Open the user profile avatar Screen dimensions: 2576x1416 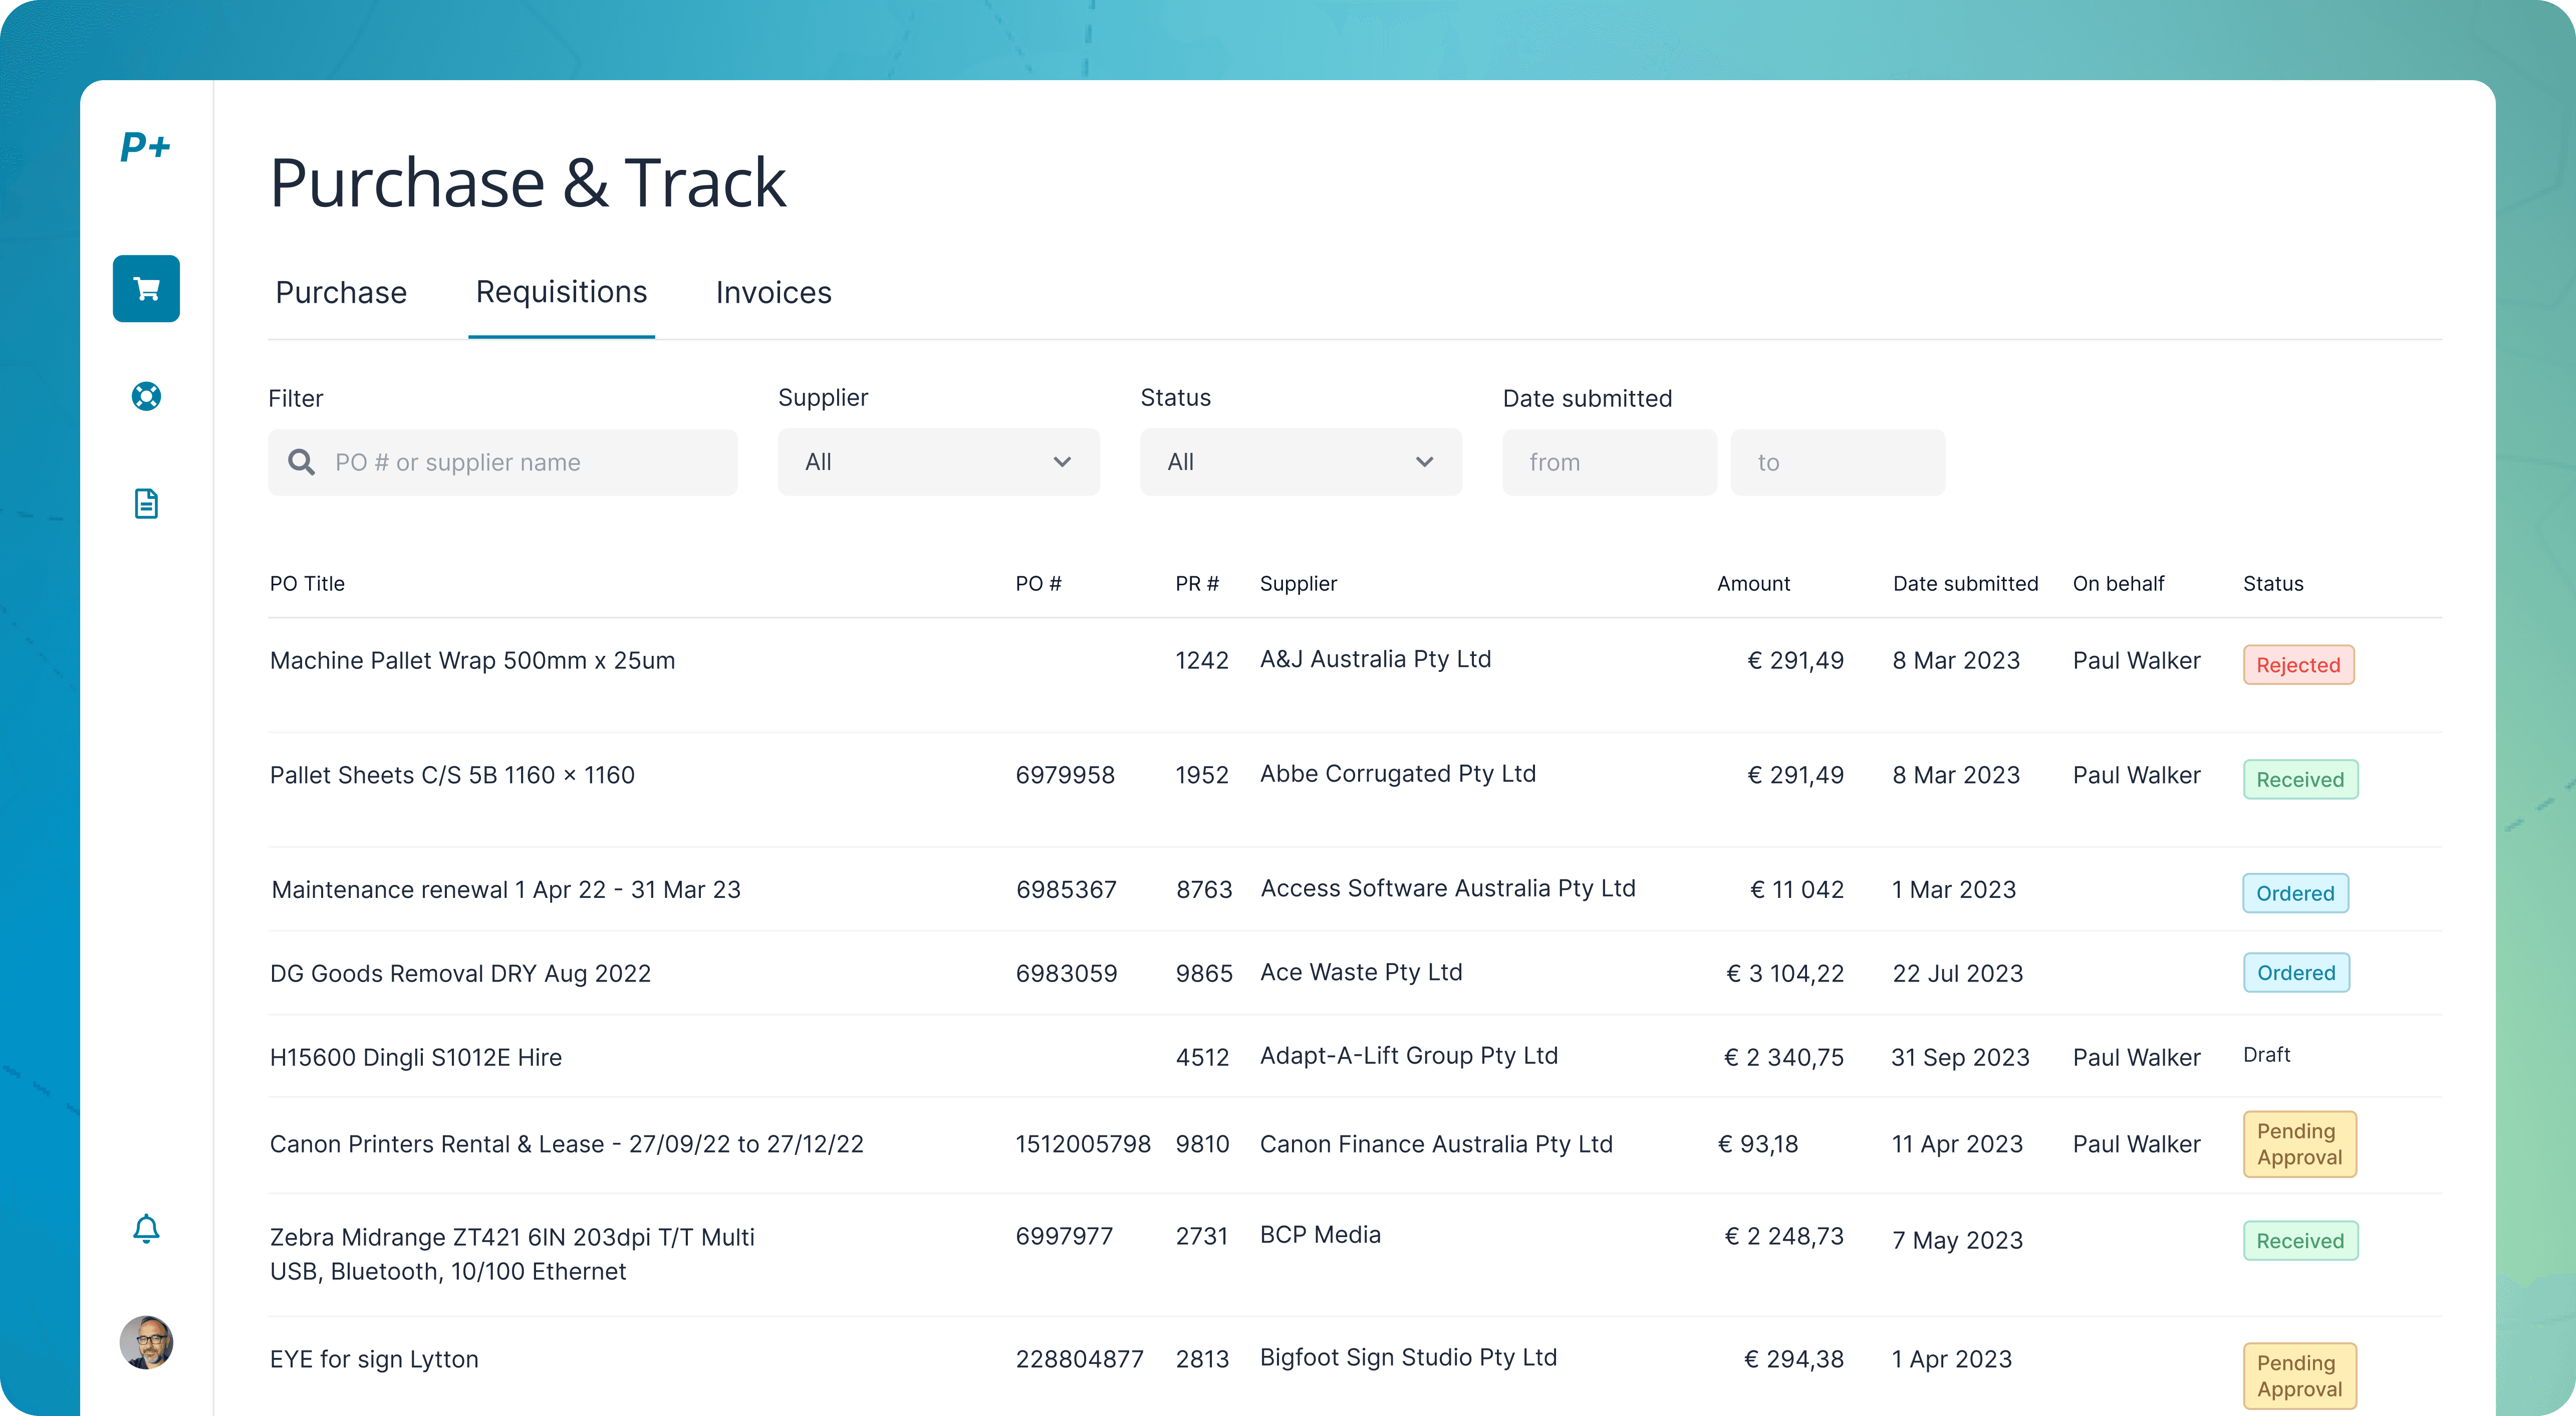[146, 1342]
